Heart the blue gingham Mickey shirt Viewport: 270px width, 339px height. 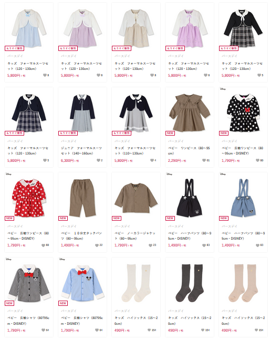[x=97, y=330]
